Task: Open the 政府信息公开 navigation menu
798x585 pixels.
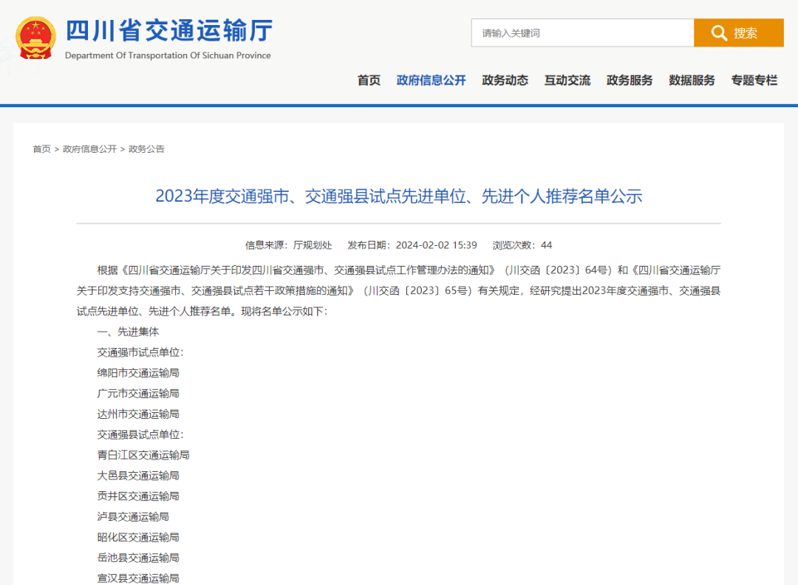Action: pyautogui.click(x=431, y=81)
